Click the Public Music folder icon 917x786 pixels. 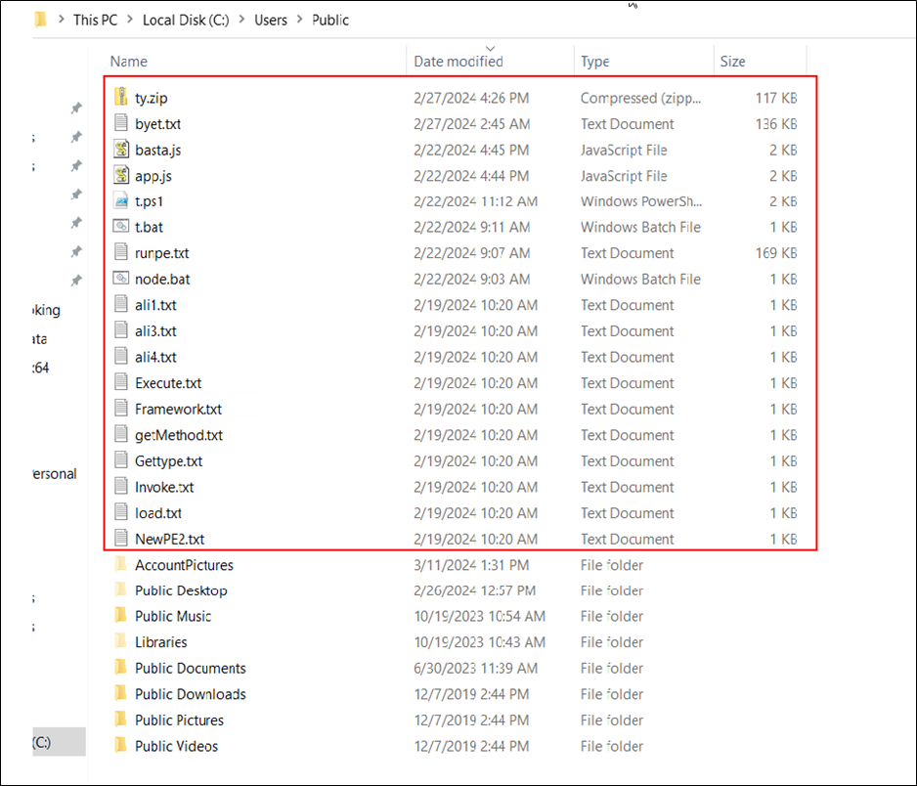pos(121,616)
